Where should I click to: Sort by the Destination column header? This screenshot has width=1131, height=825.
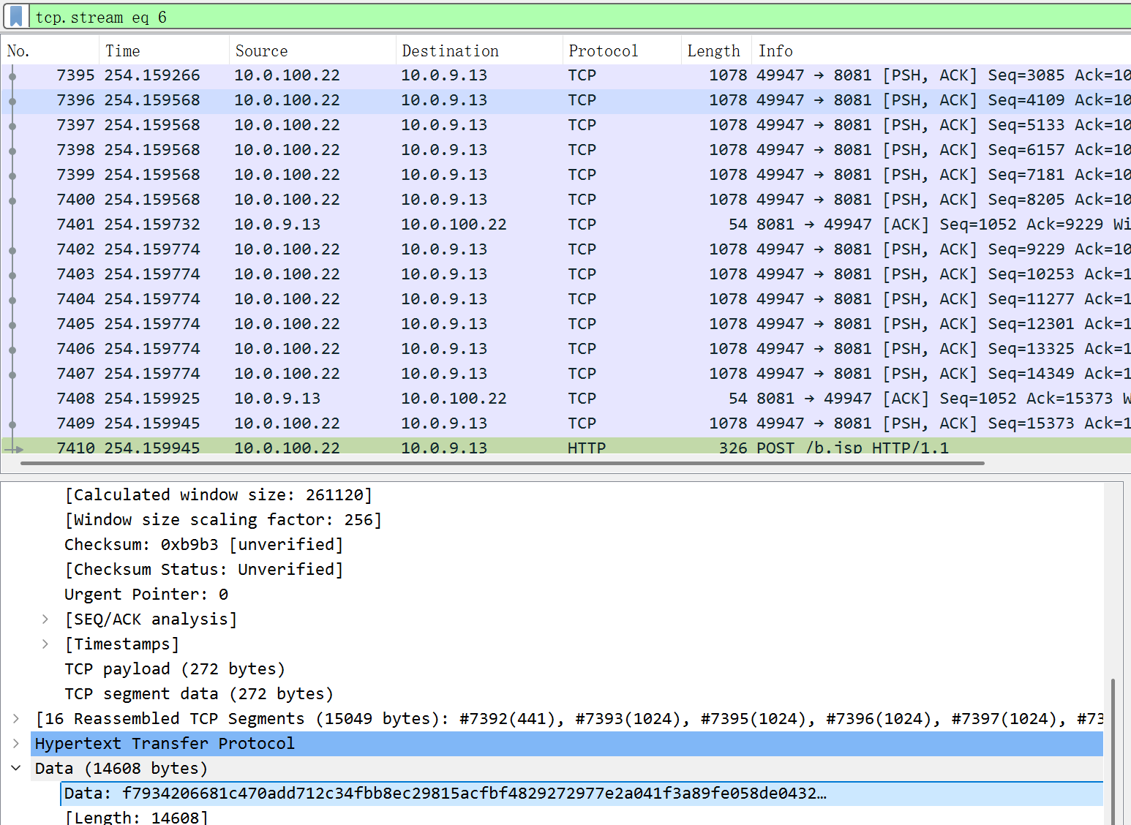(x=479, y=51)
